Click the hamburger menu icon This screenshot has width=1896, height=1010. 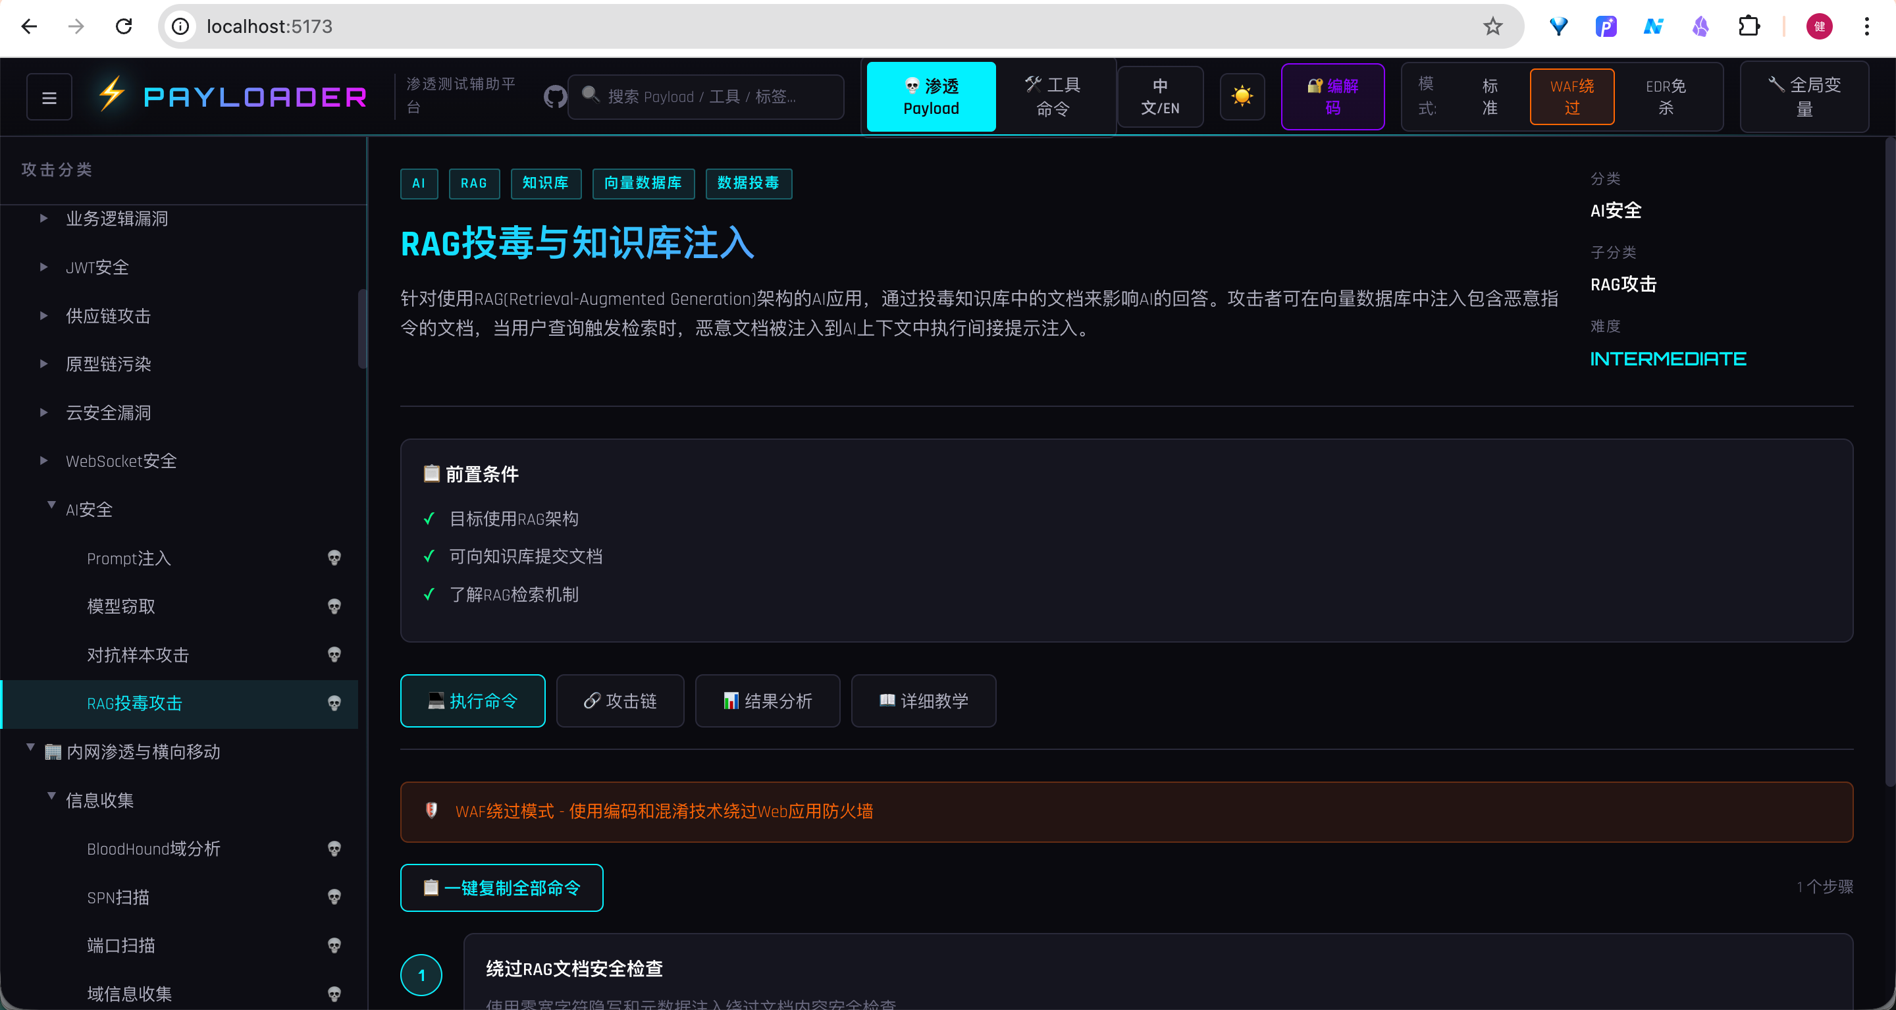49,97
